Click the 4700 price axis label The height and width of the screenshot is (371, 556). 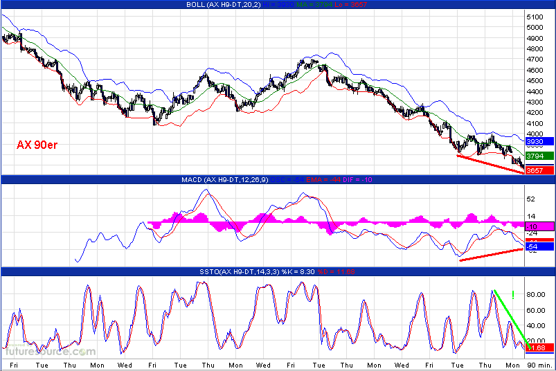[x=535, y=59]
